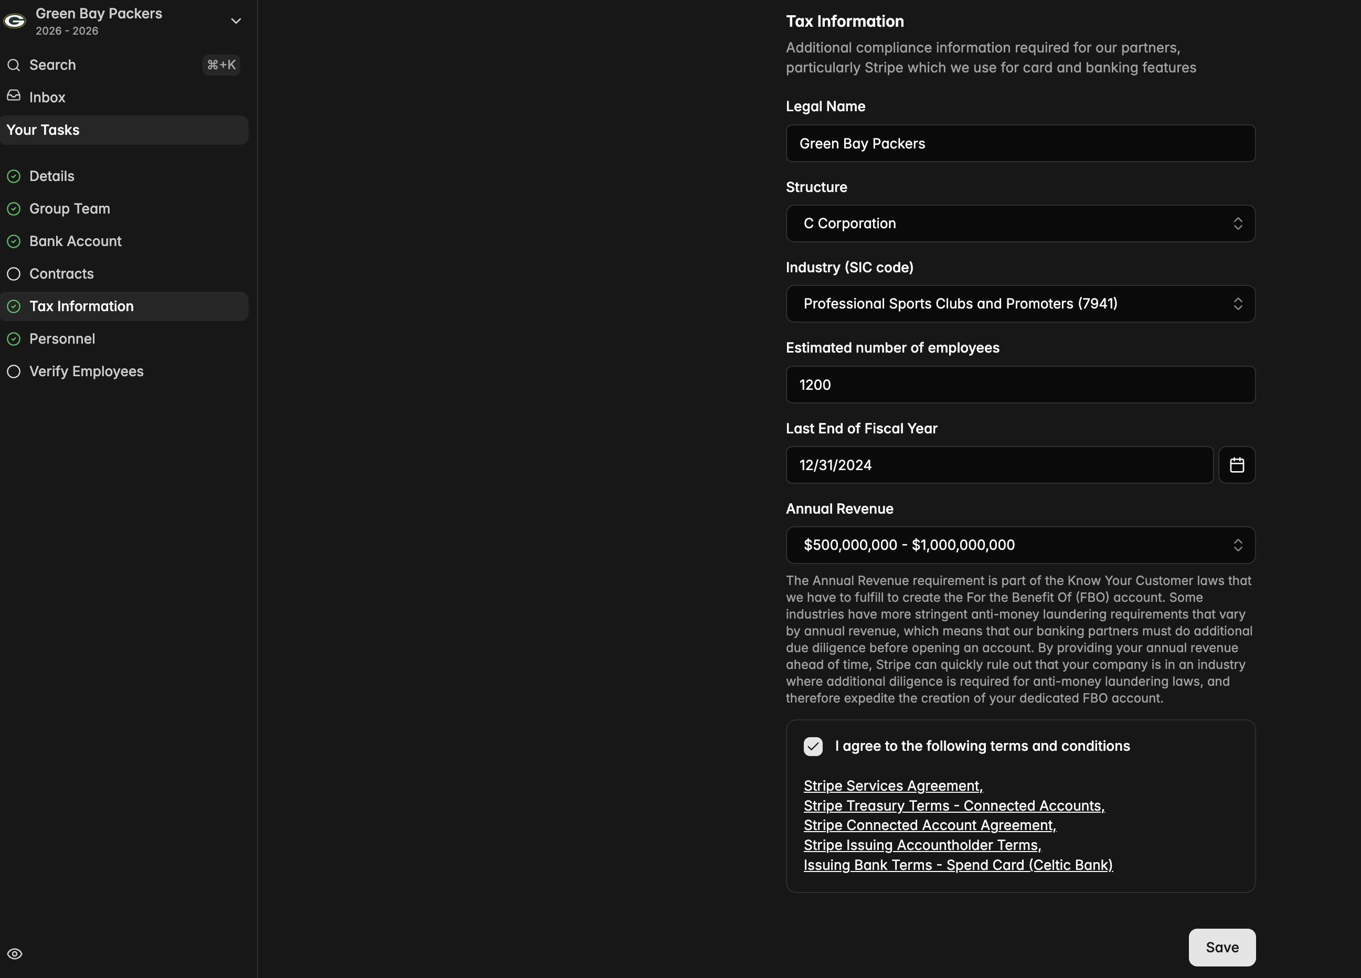
Task: Open the Group Team task
Action: 70,209
